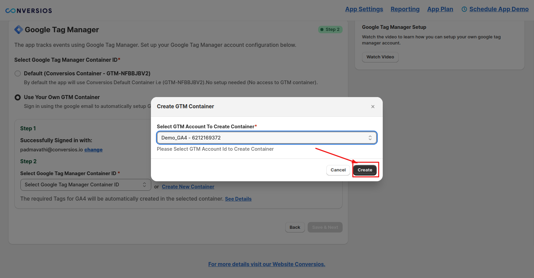534x278 pixels.
Task: Click 'Please Select GTM Account Id' helper text
Action: pyautogui.click(x=215, y=149)
